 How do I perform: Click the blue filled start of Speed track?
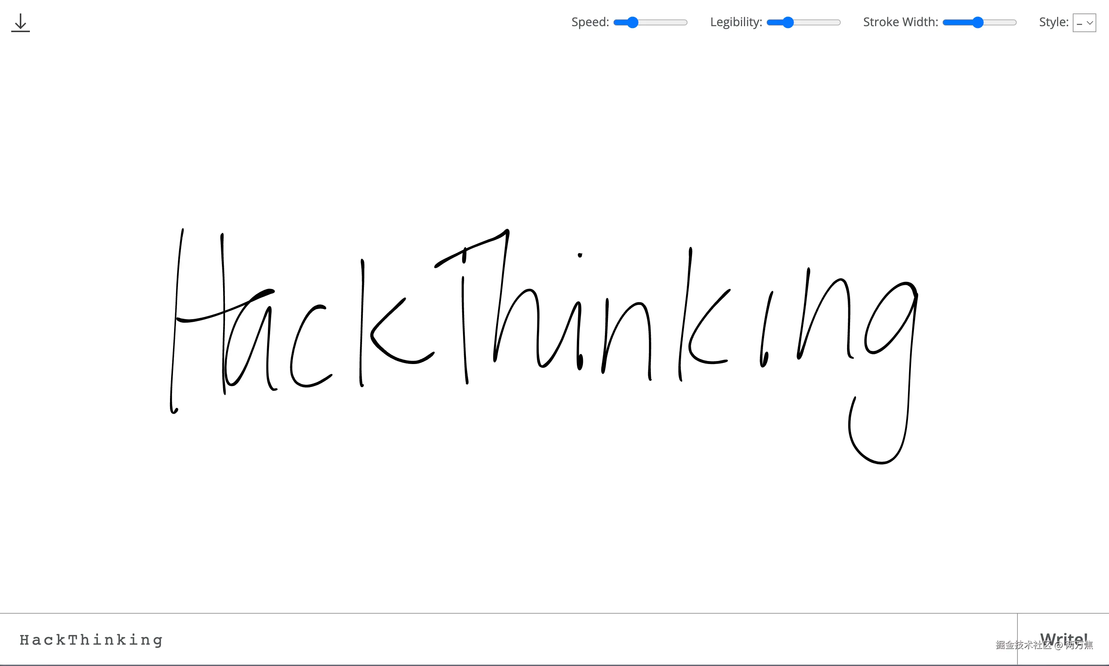620,22
